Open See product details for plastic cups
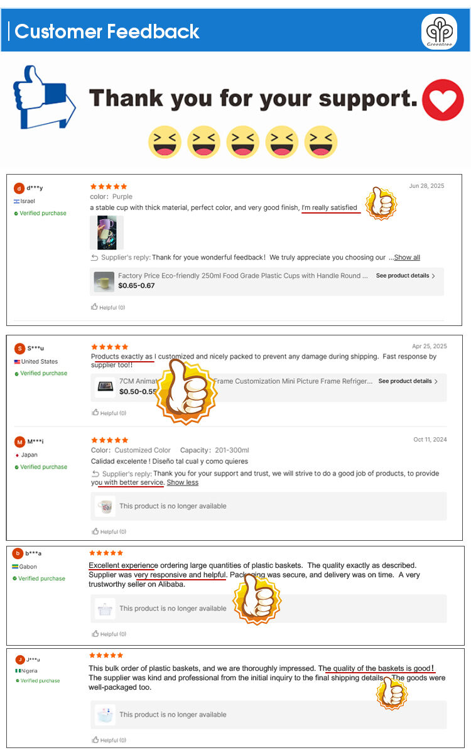This screenshot has width=471, height=755. [406, 276]
